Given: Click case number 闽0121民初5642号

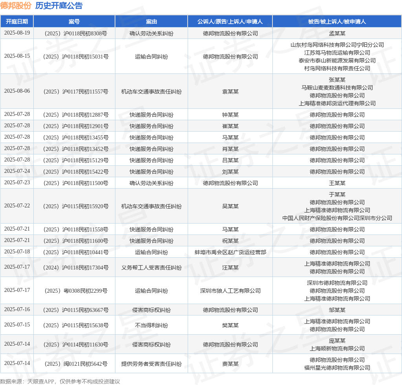Looking at the screenshot, I should pyautogui.click(x=76, y=364).
